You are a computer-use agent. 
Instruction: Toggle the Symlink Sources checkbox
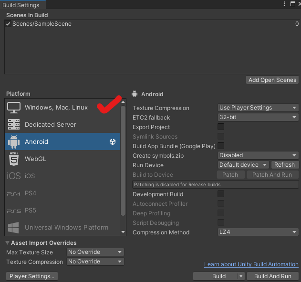(x=221, y=136)
